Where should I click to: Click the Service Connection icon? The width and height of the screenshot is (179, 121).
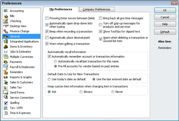tap(6, 97)
